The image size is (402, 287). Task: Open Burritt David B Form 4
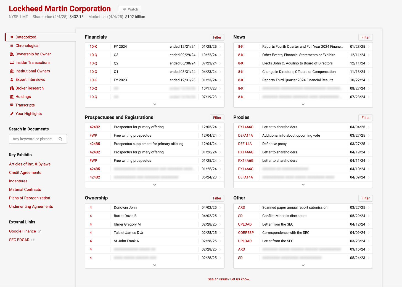coord(155,216)
